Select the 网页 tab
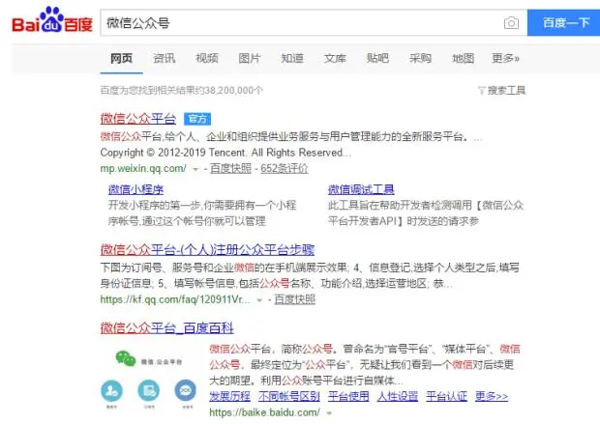The height and width of the screenshot is (424, 600). click(121, 59)
